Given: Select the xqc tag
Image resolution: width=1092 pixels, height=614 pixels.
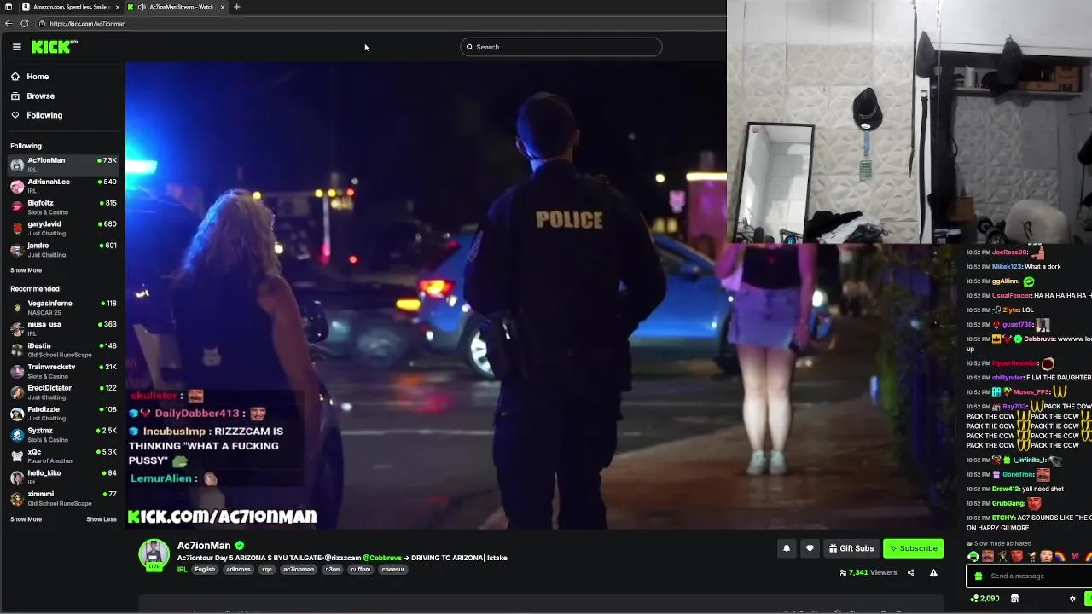Looking at the screenshot, I should tap(267, 570).
